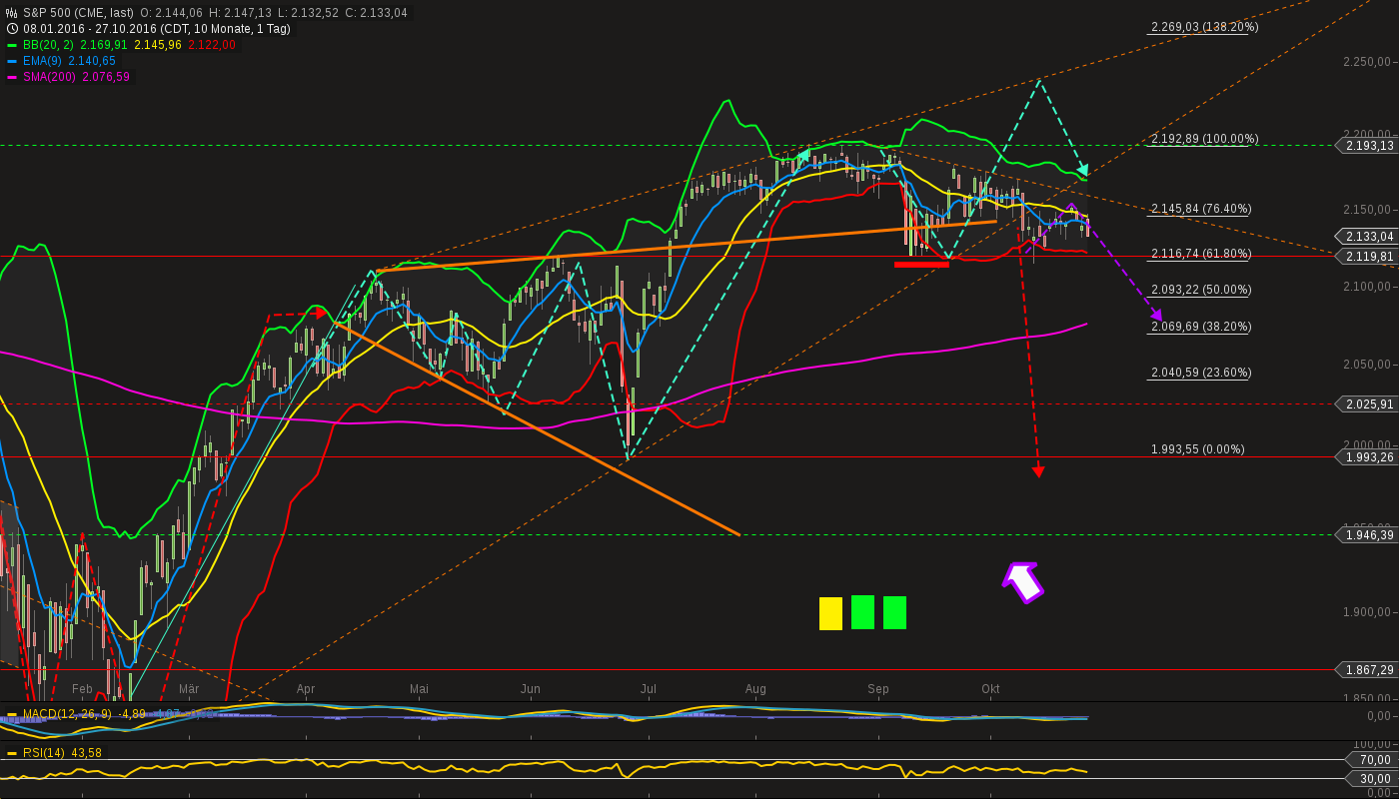
Task: Click the blue EMA(9) legend marker
Action: point(12,61)
